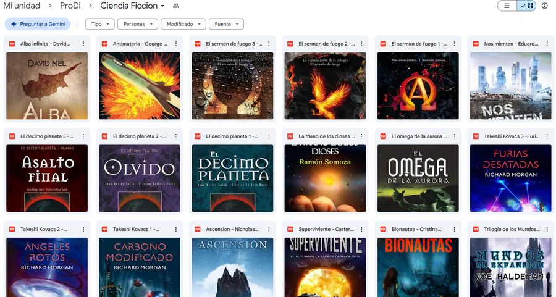Viewport: 556px width, 297px height.
Task: Show folder details info icon
Action: 545,6
